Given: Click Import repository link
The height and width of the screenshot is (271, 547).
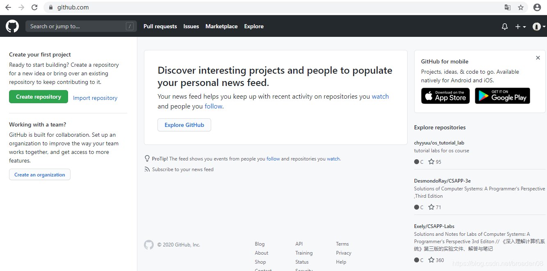Looking at the screenshot, I should [95, 98].
